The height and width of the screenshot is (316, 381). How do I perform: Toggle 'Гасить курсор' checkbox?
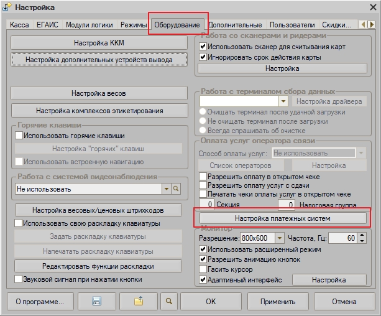pyautogui.click(x=203, y=269)
